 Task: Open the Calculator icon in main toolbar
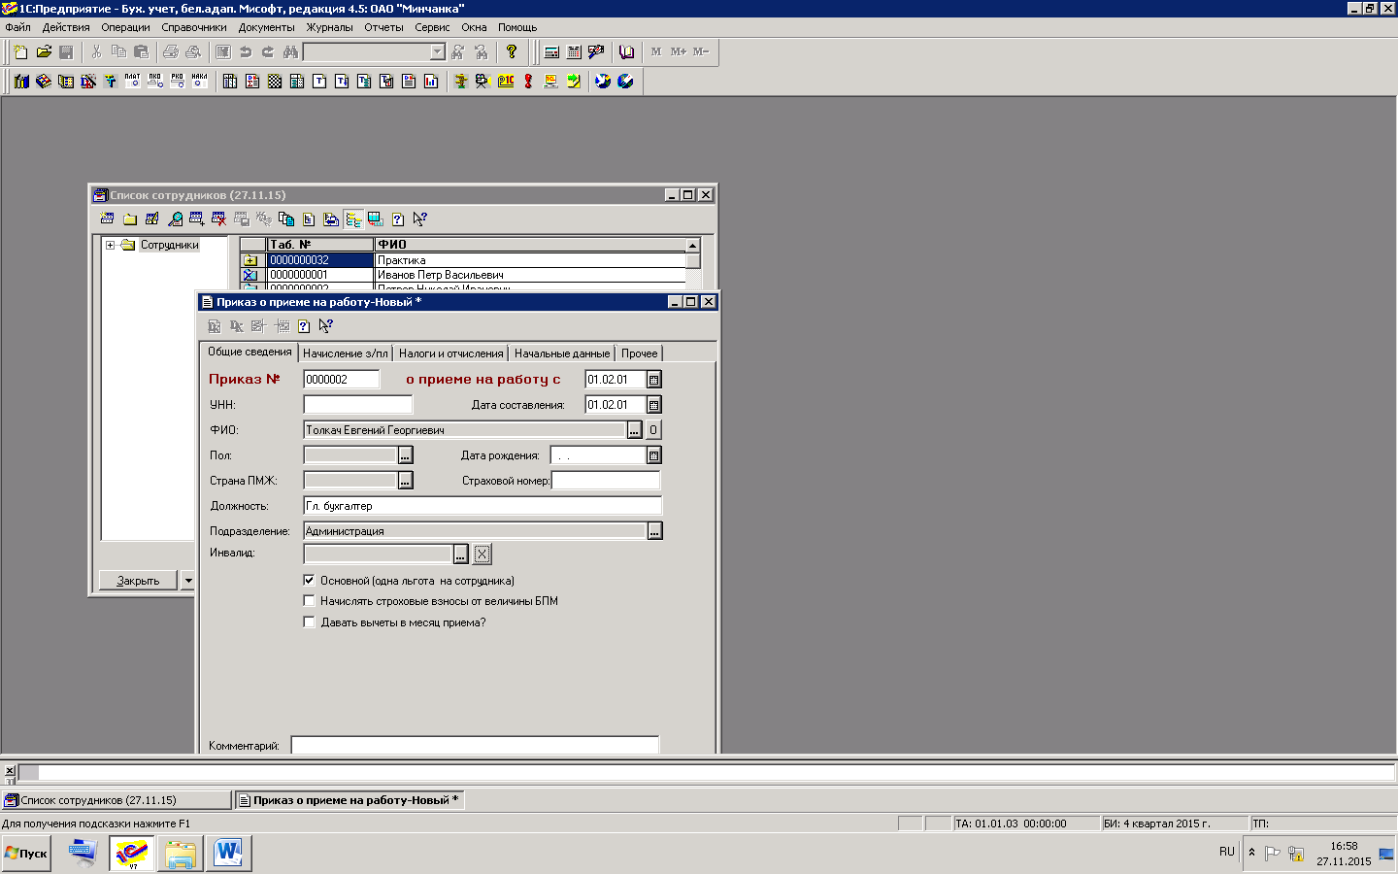click(x=551, y=52)
